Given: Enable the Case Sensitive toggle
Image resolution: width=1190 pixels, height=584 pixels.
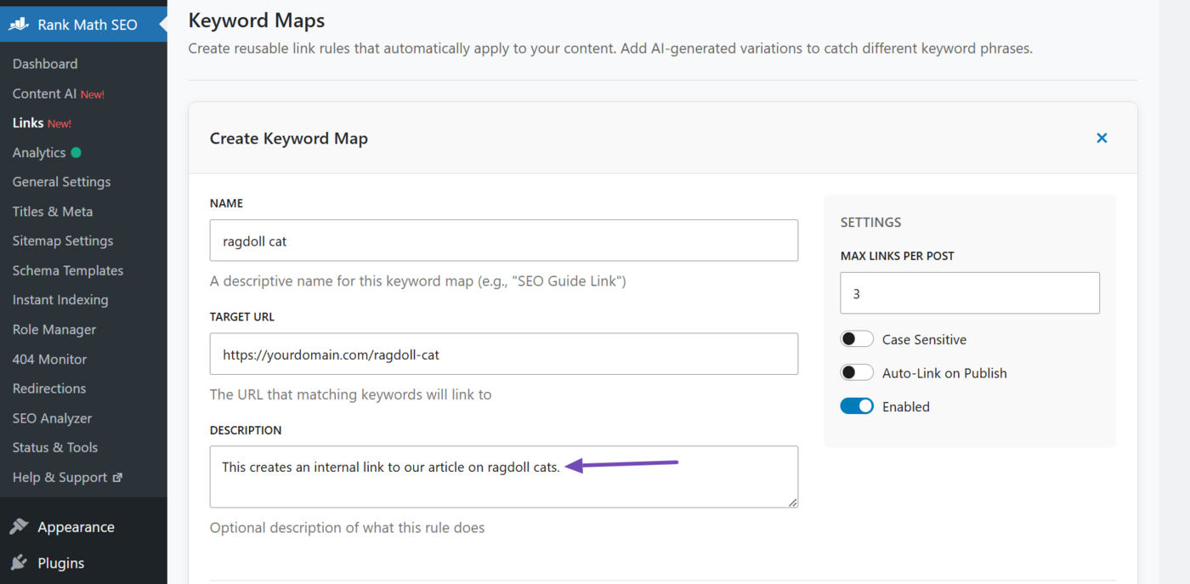Looking at the screenshot, I should click(857, 338).
